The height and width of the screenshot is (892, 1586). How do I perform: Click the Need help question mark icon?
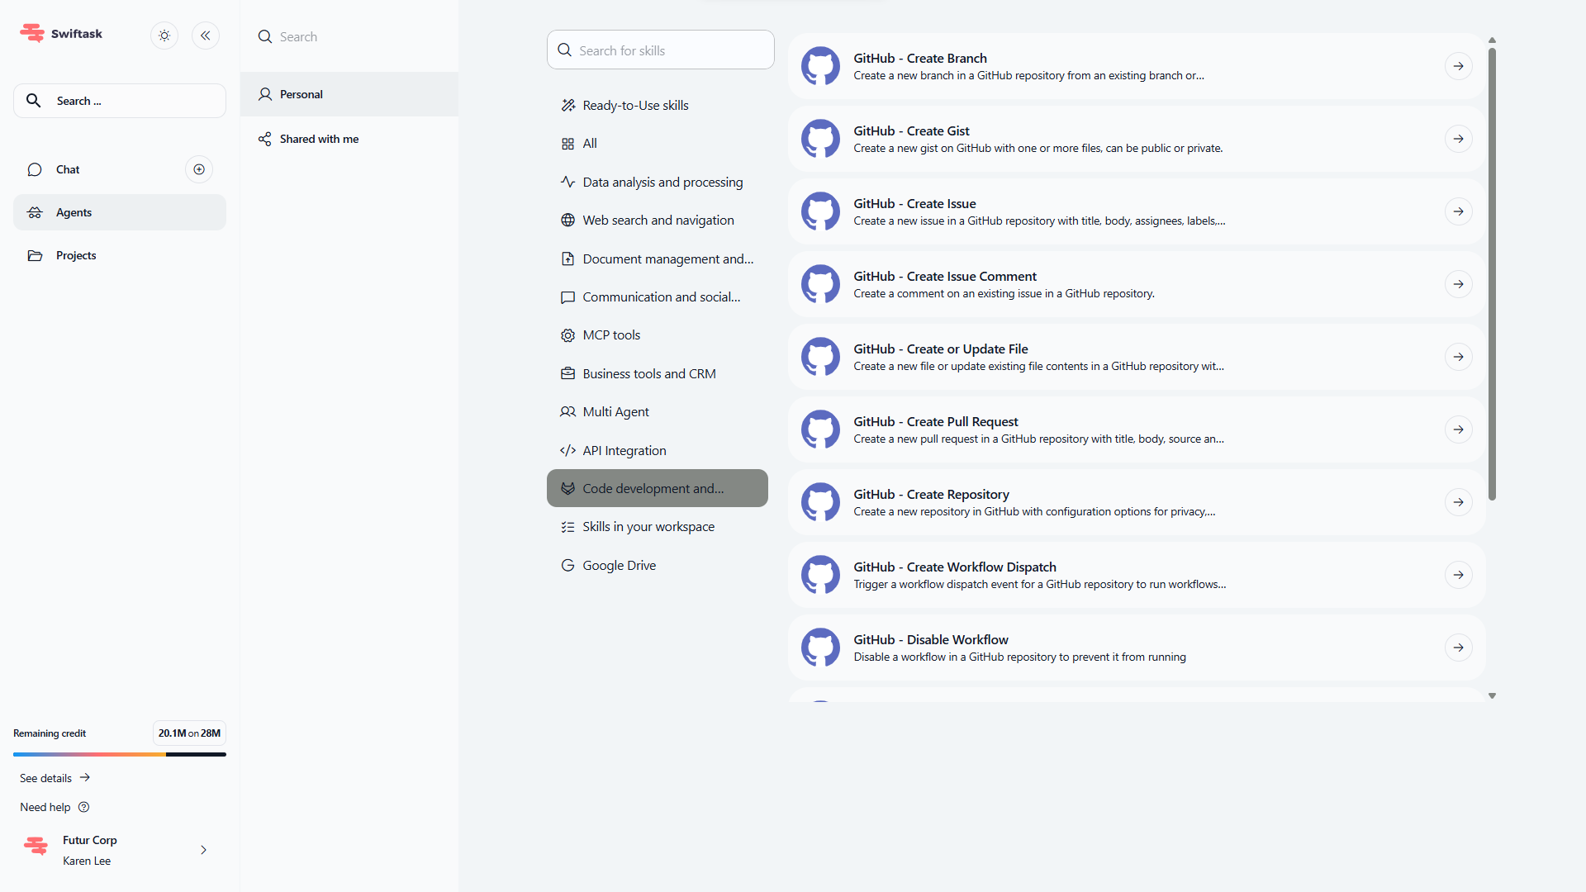pyautogui.click(x=83, y=807)
